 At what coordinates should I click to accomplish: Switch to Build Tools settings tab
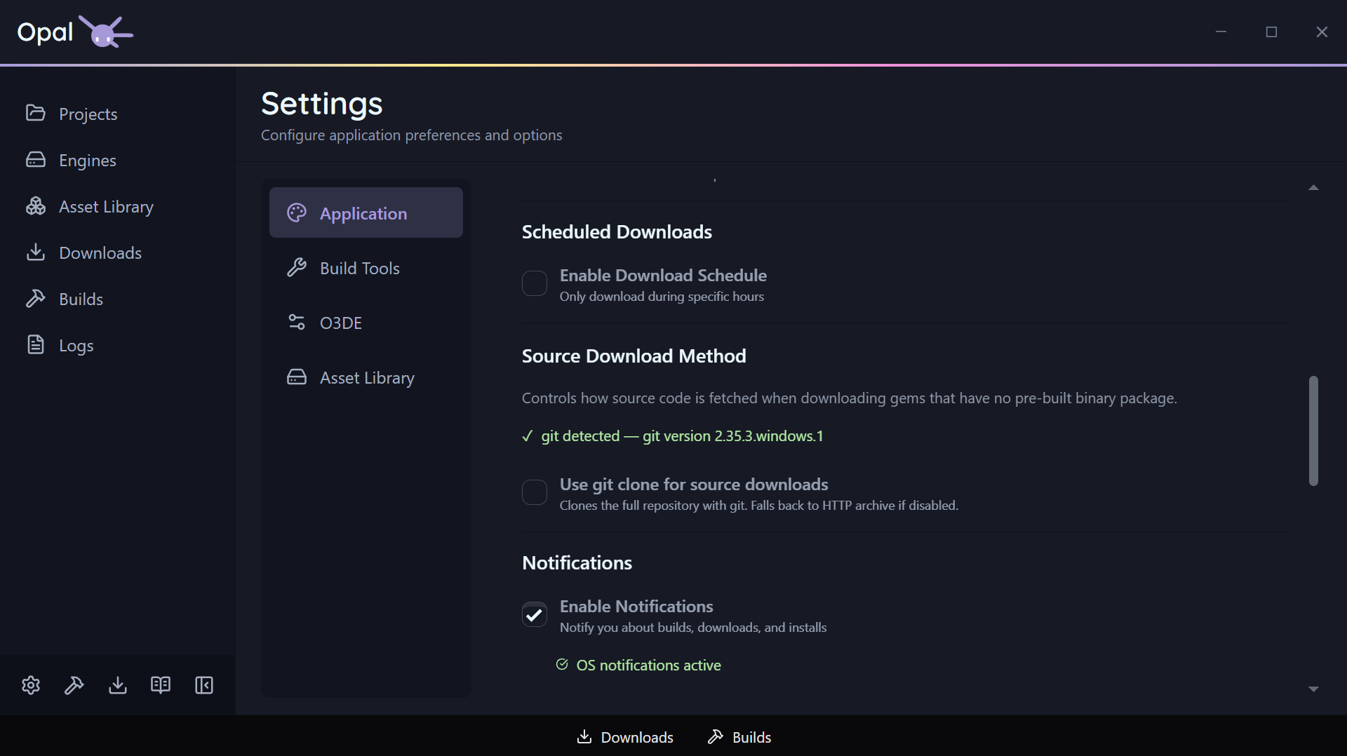366,267
